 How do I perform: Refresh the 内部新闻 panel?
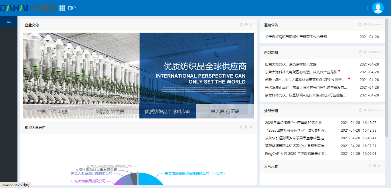pyautogui.click(x=360, y=52)
